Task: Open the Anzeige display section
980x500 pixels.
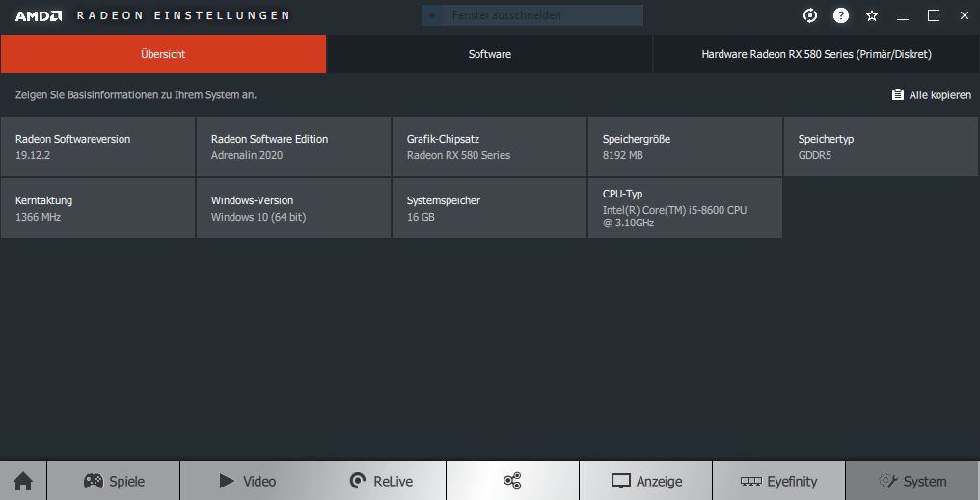Action: (646, 481)
